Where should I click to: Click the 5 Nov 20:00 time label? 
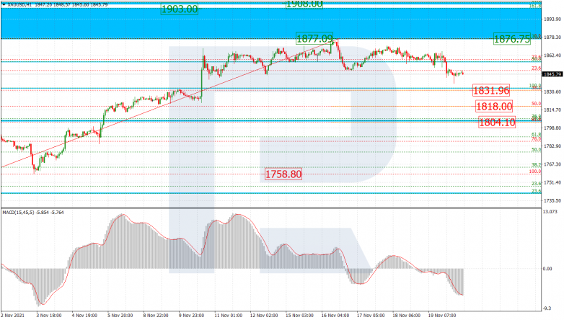pyautogui.click(x=120, y=316)
